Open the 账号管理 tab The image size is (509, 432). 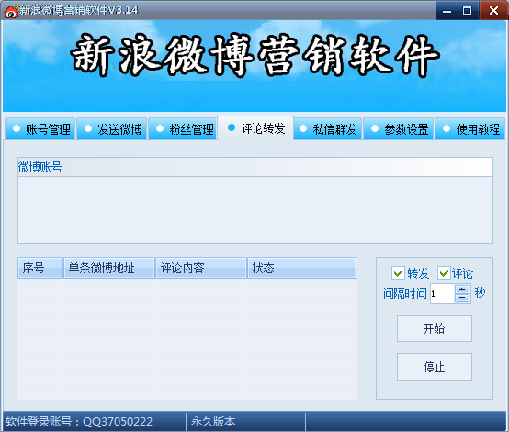[40, 129]
